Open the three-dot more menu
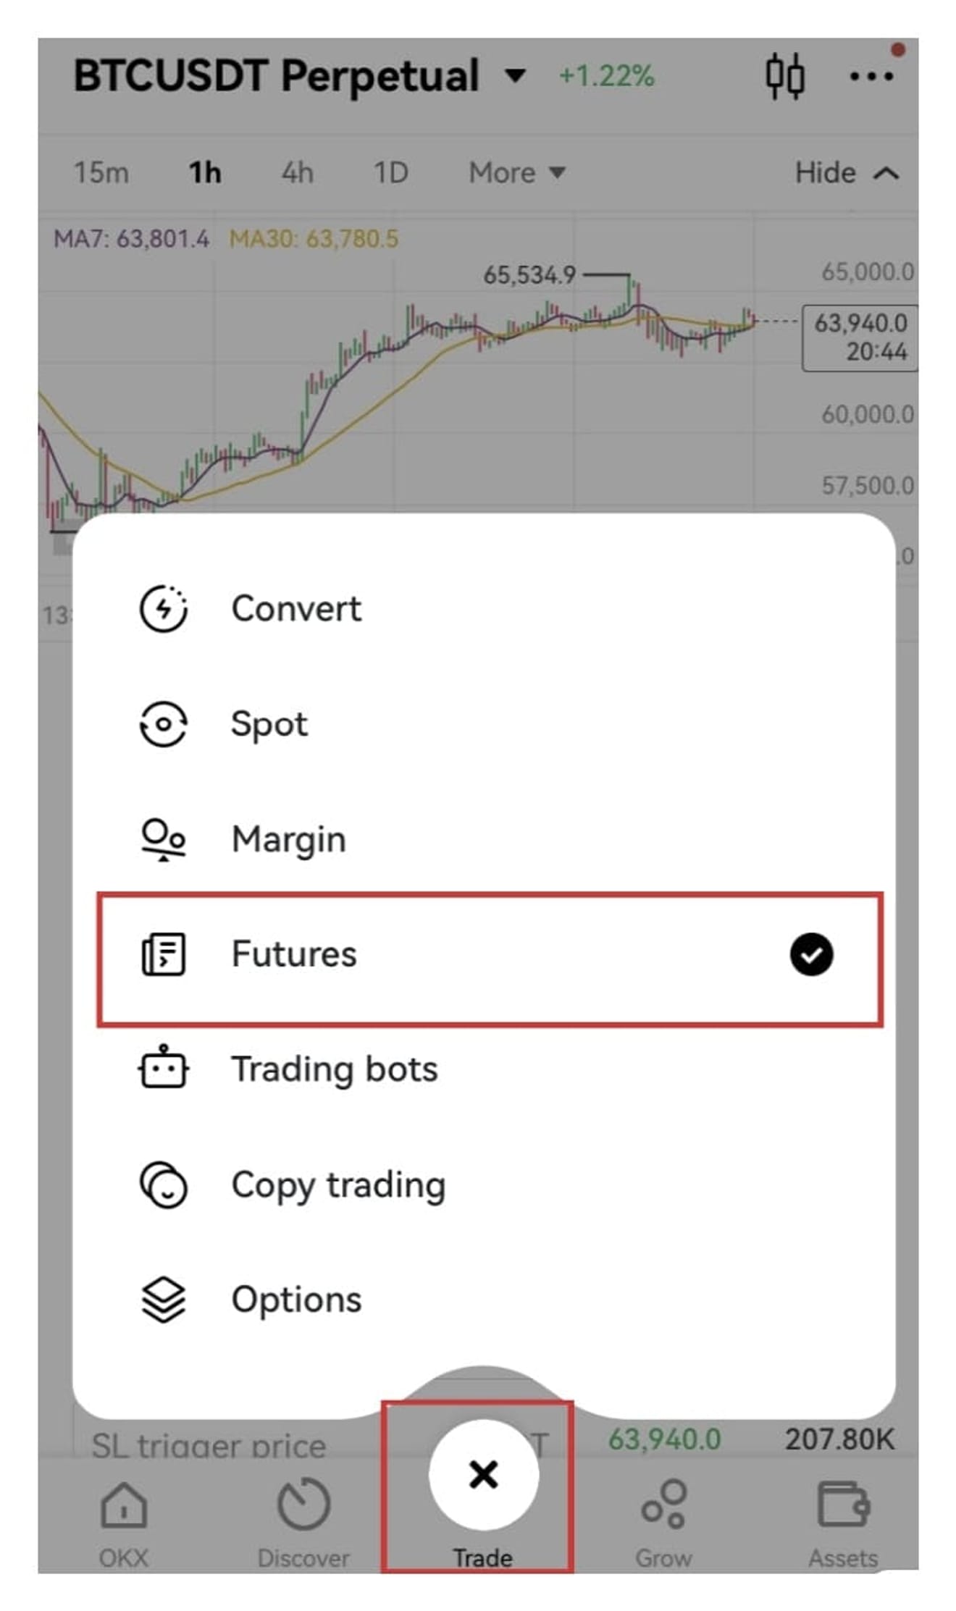 click(x=871, y=76)
